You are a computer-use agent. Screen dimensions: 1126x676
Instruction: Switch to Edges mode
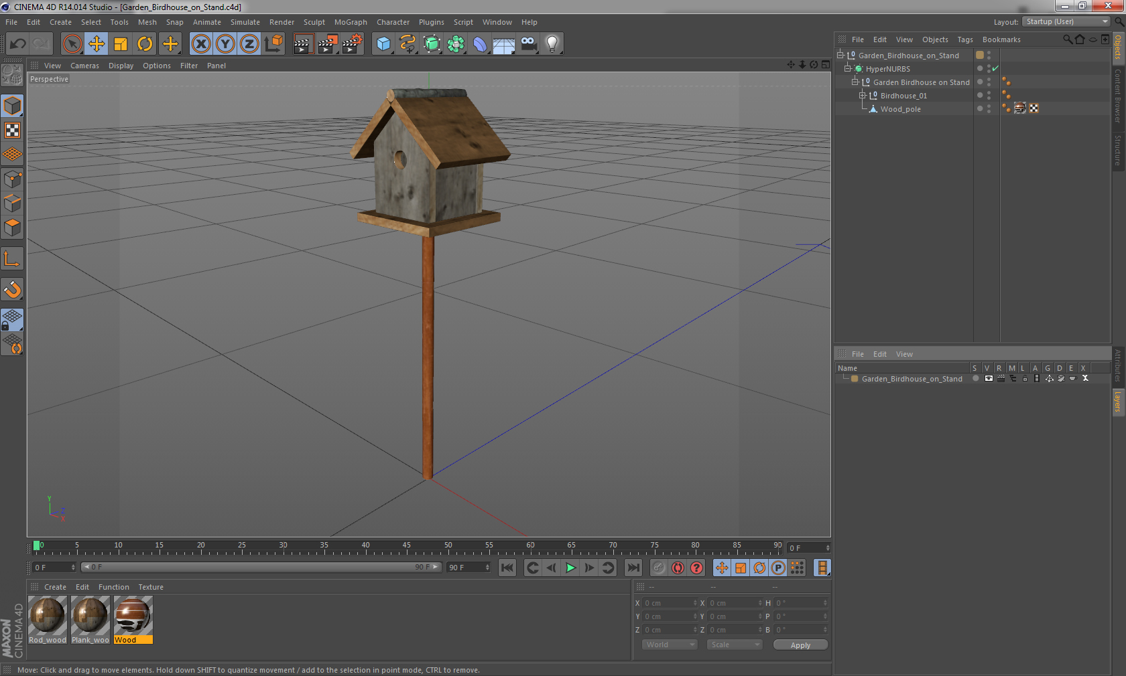pyautogui.click(x=12, y=203)
